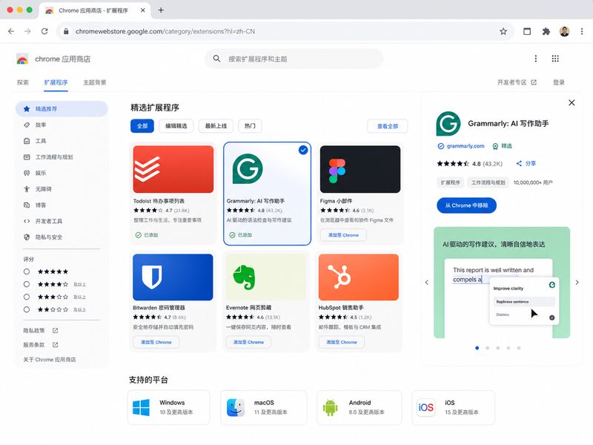Switch to the 扩展程序 tab
The image size is (593, 445).
tap(56, 82)
